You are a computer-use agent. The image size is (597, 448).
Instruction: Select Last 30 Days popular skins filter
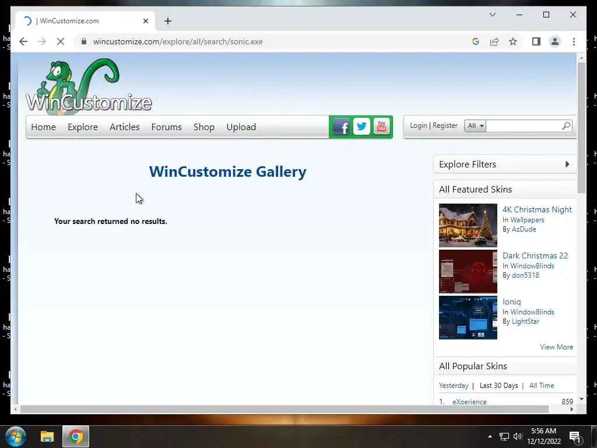coord(499,386)
